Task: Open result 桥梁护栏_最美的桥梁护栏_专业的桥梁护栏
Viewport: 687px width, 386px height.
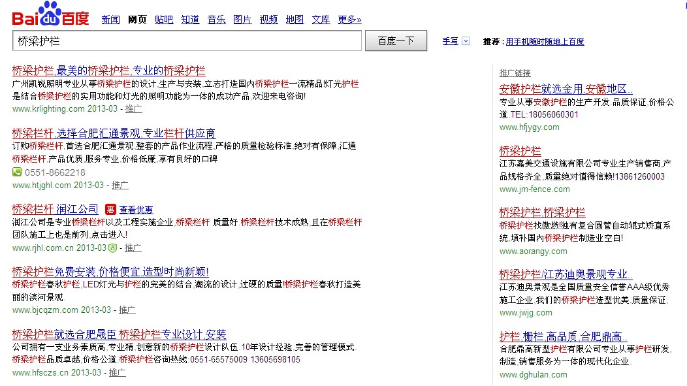Action: [x=108, y=71]
